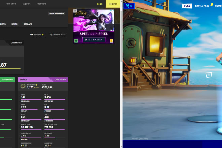Switch to the Replays tab
Image resolution: width=222 pixels, height=148 pixels.
point(28,24)
